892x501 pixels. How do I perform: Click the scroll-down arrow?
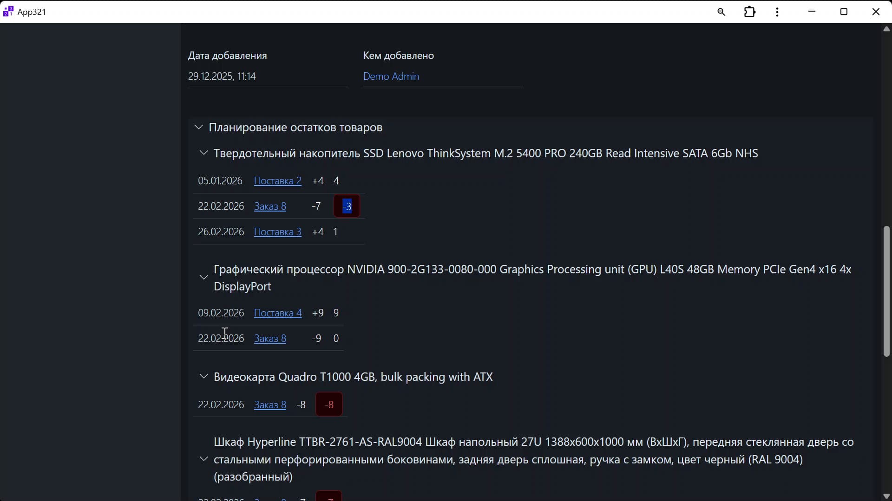point(886,496)
